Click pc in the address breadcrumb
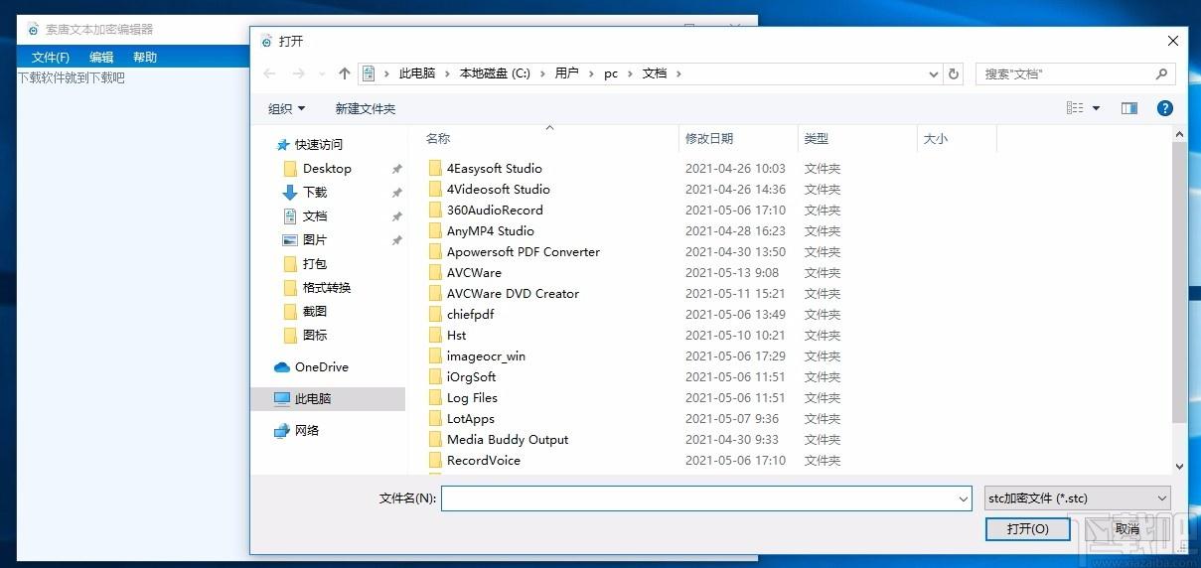1201x568 pixels. coord(611,73)
